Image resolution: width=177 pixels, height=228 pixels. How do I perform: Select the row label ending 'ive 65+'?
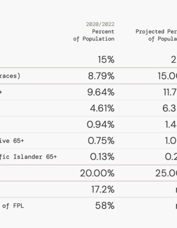point(12,141)
